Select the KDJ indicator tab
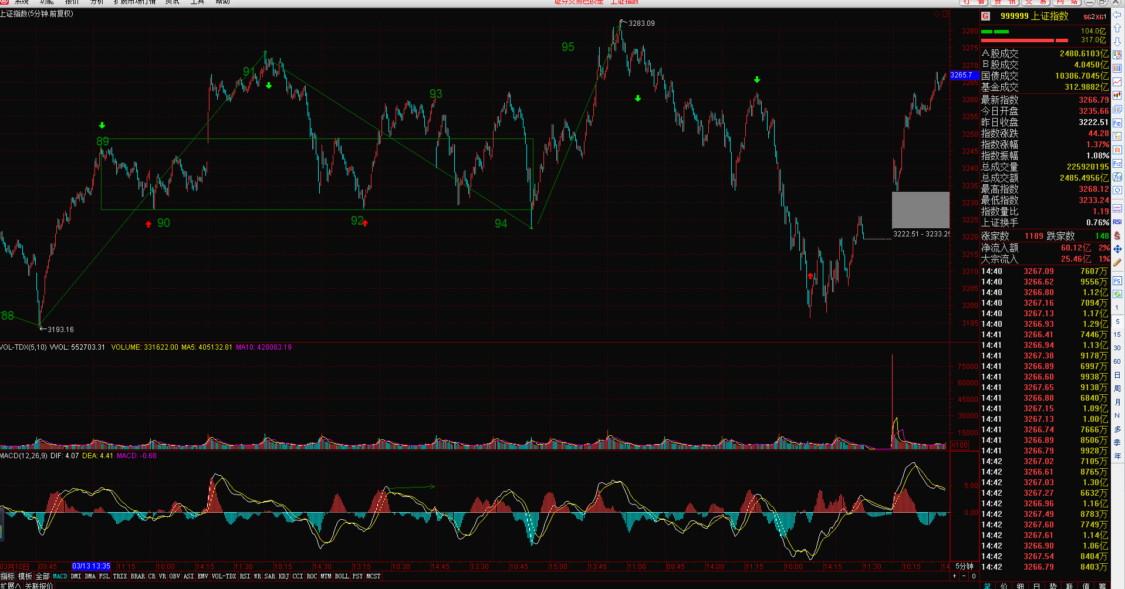The image size is (1125, 589). tap(284, 576)
